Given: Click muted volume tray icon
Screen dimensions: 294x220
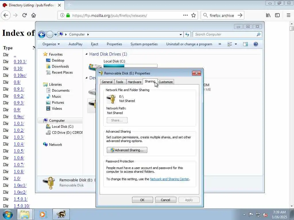Looking at the screenshot, I should pyautogui.click(x=265, y=215).
